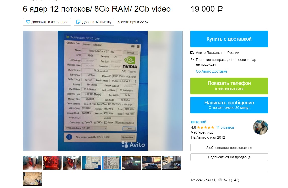This screenshot has height=188, width=288.
Task: Click the delivery truck icon
Action: coord(192,53)
